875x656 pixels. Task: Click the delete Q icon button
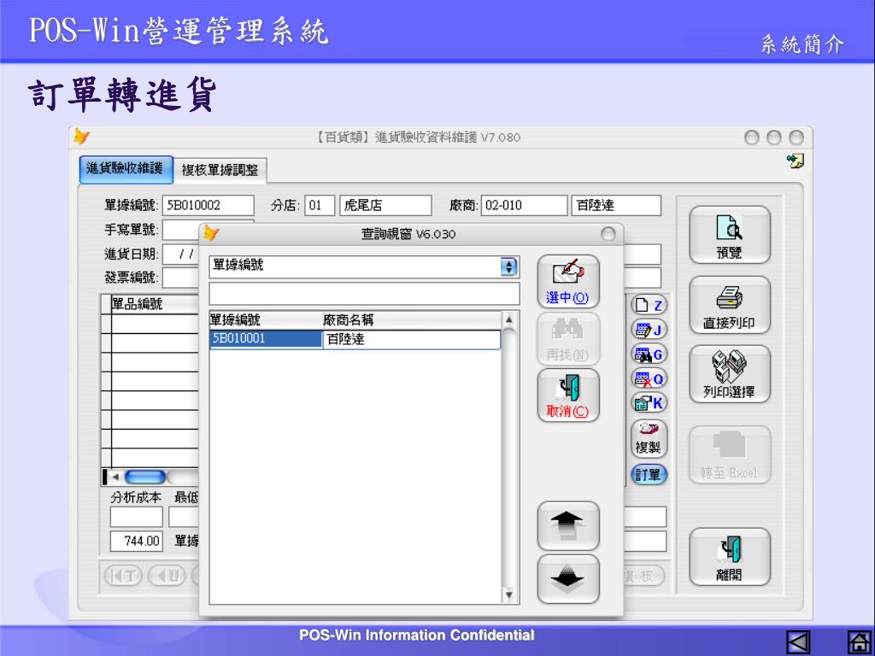(649, 378)
